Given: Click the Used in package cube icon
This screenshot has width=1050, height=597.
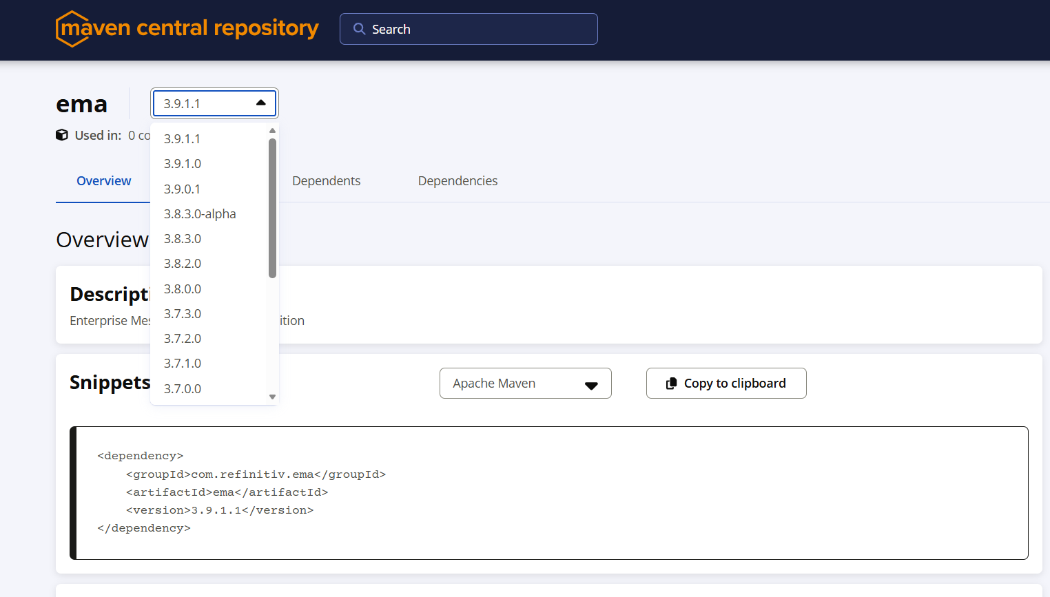Looking at the screenshot, I should 62,135.
